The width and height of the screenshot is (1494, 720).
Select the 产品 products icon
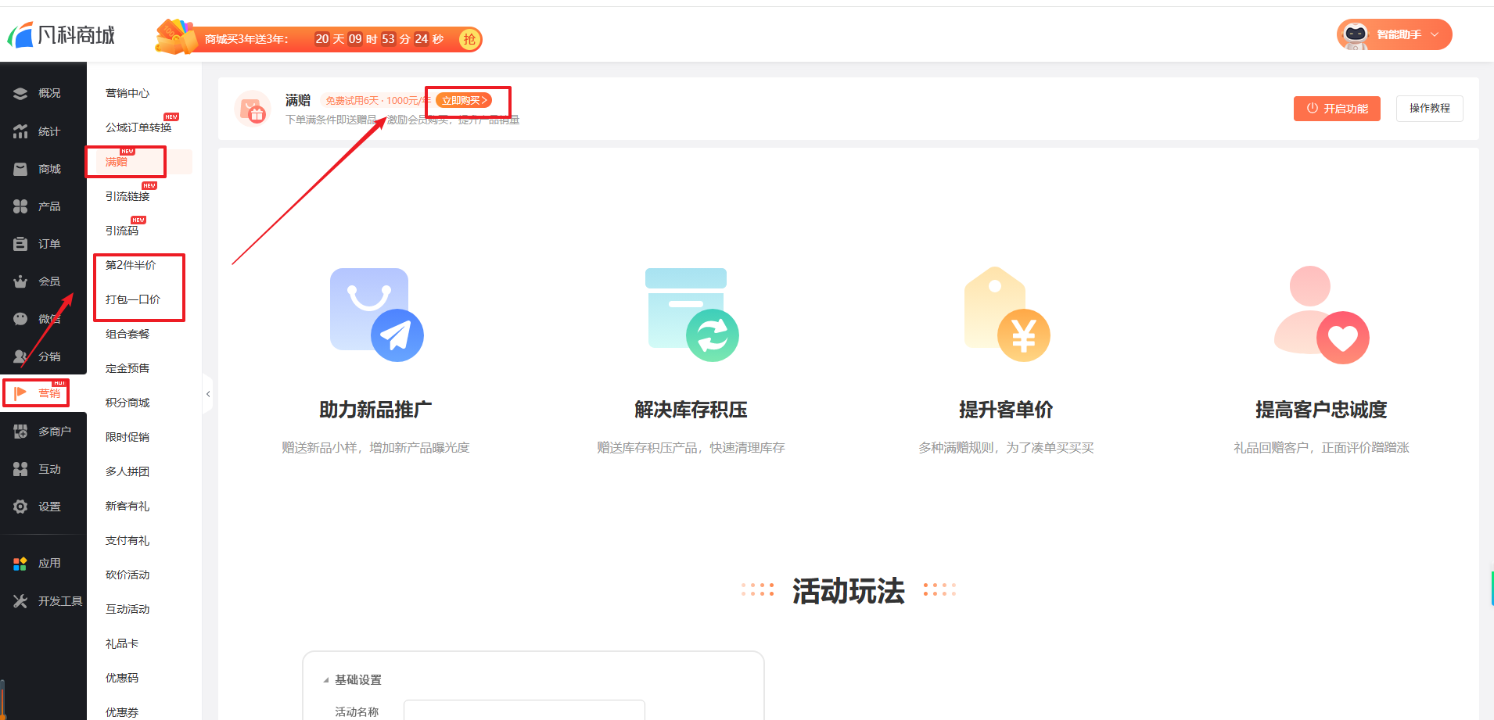(20, 206)
